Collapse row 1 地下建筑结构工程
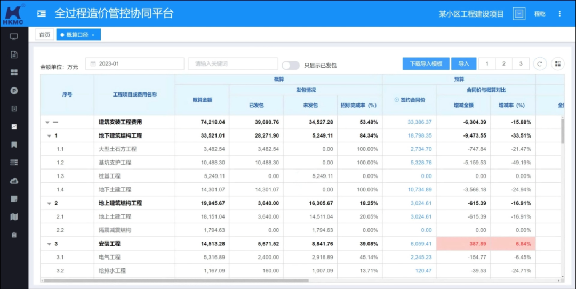Viewport: 576px width, 289px height. [49, 136]
